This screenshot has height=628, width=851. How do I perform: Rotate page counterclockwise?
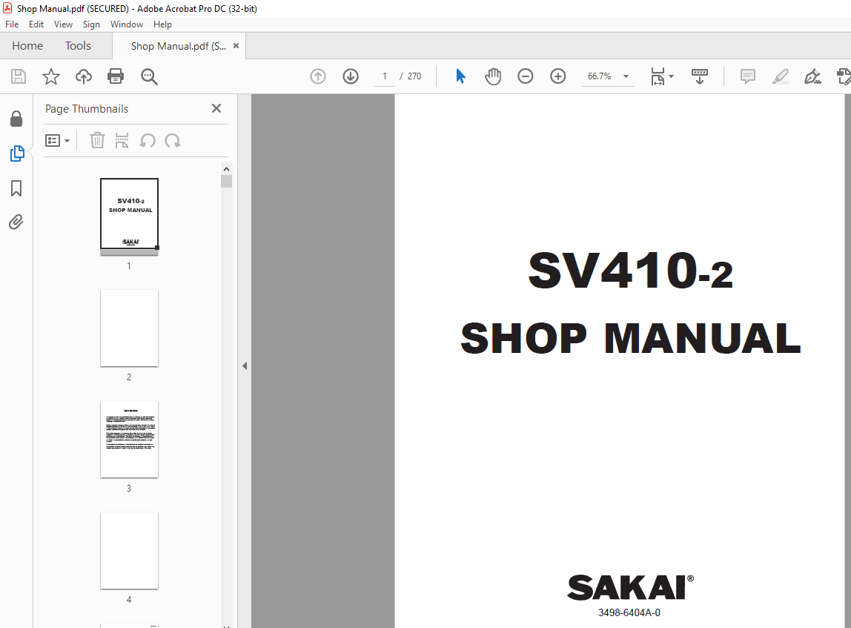tap(148, 141)
